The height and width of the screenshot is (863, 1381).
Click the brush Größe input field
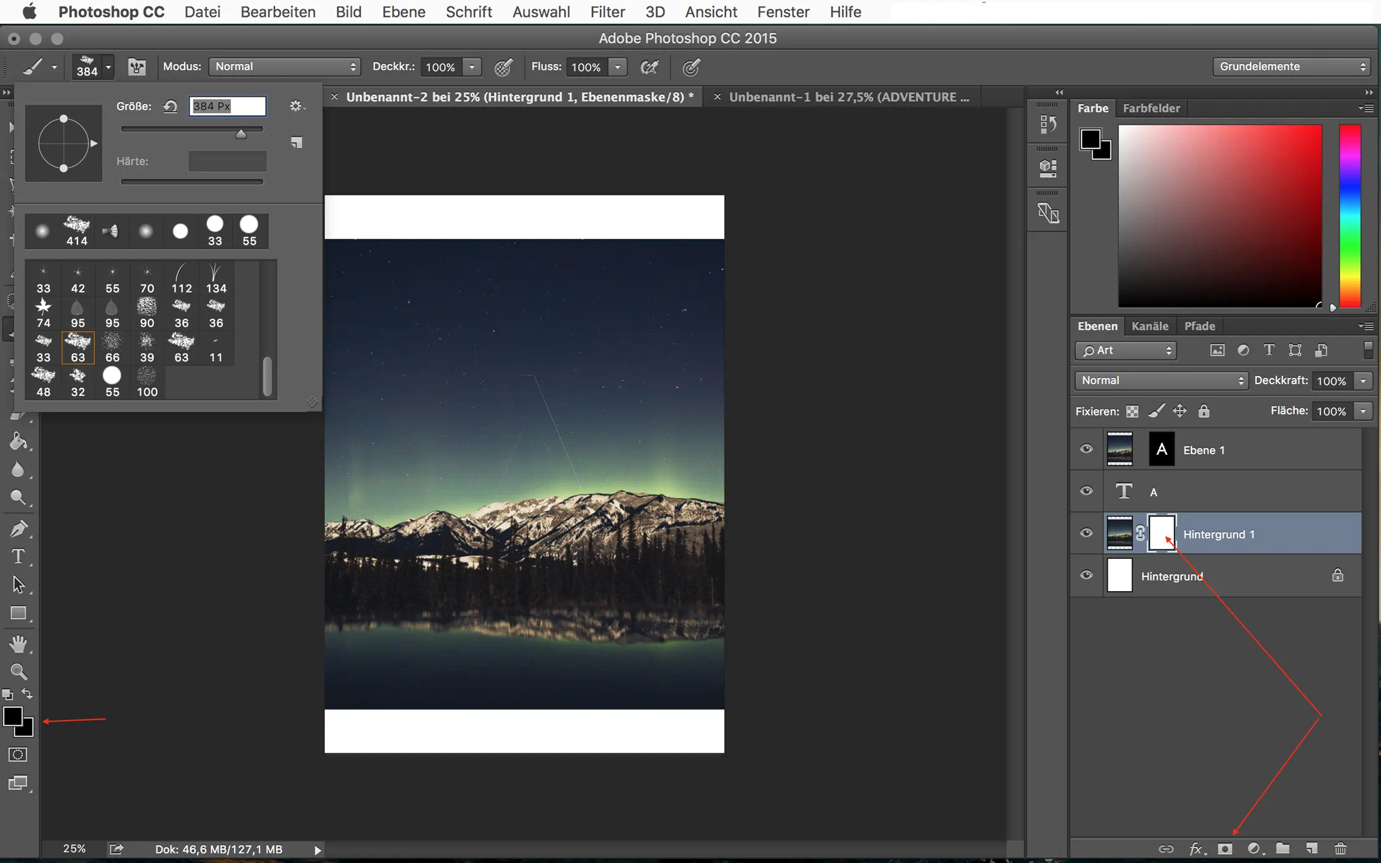pyautogui.click(x=227, y=106)
